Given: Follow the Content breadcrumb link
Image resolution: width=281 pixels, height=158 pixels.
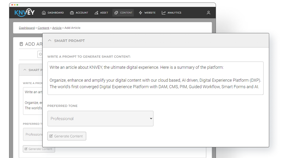Looking at the screenshot, I should pos(43,28).
